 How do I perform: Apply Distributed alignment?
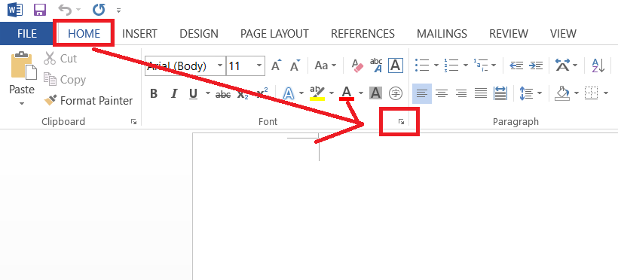coord(500,94)
